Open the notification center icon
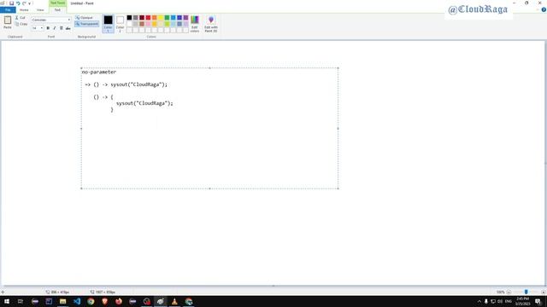The image size is (547, 307). click(538, 301)
